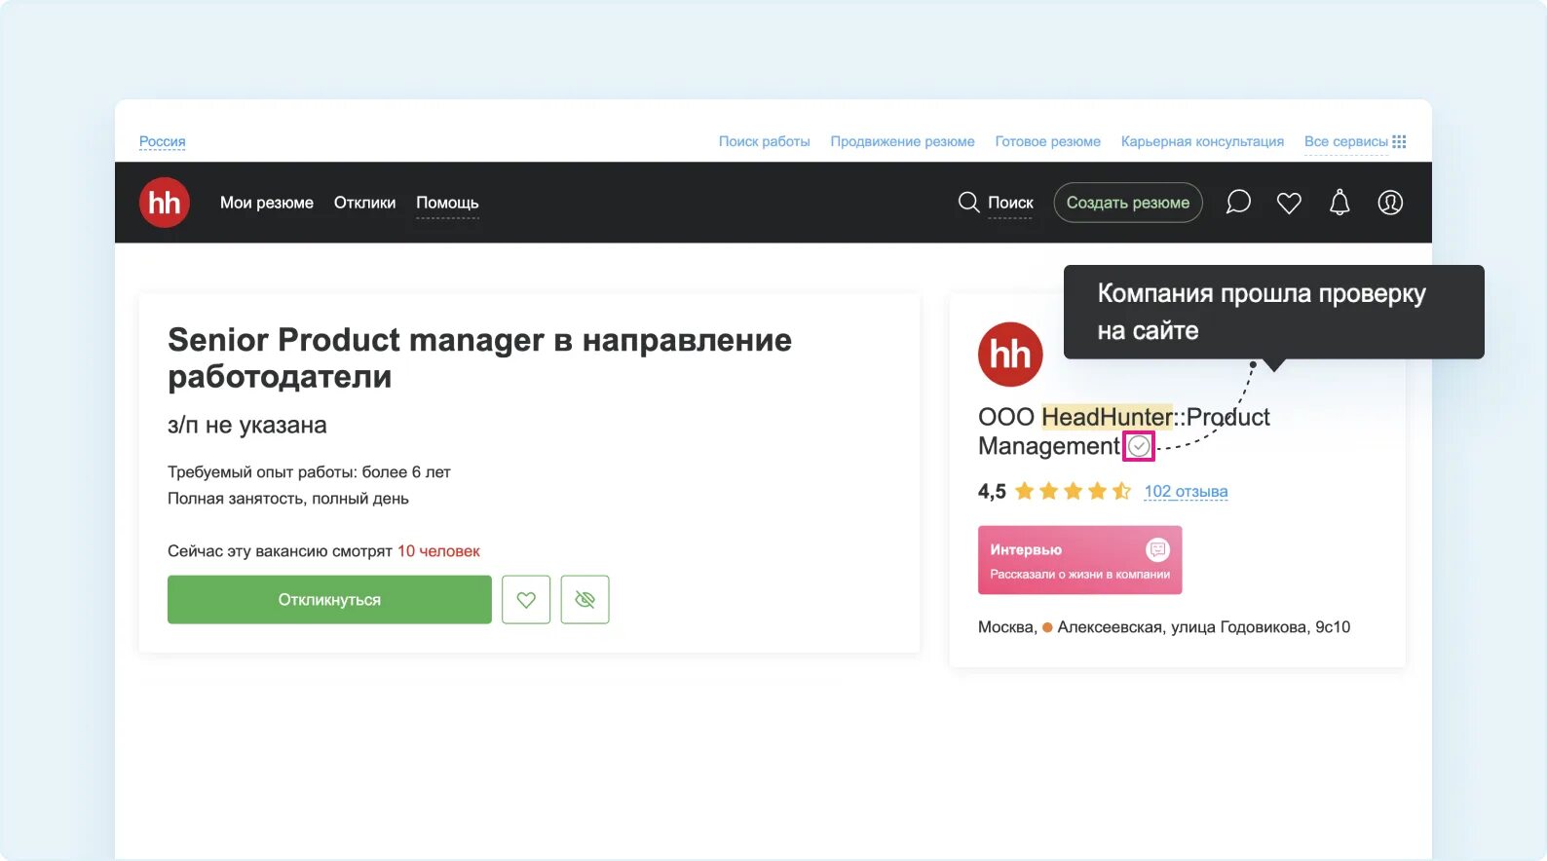Open Мои резюме section
Screen dimensions: 1547x861
pos(267,203)
